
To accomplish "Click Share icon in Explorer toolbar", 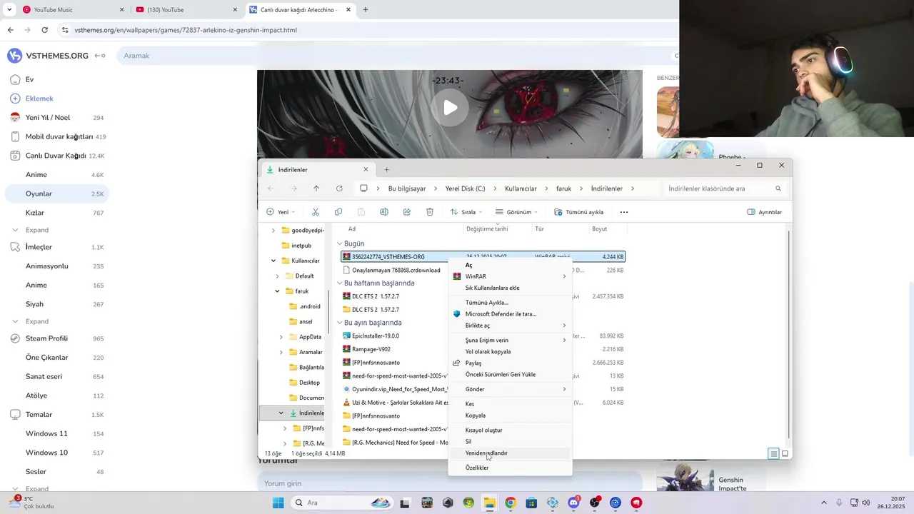I will tap(407, 212).
